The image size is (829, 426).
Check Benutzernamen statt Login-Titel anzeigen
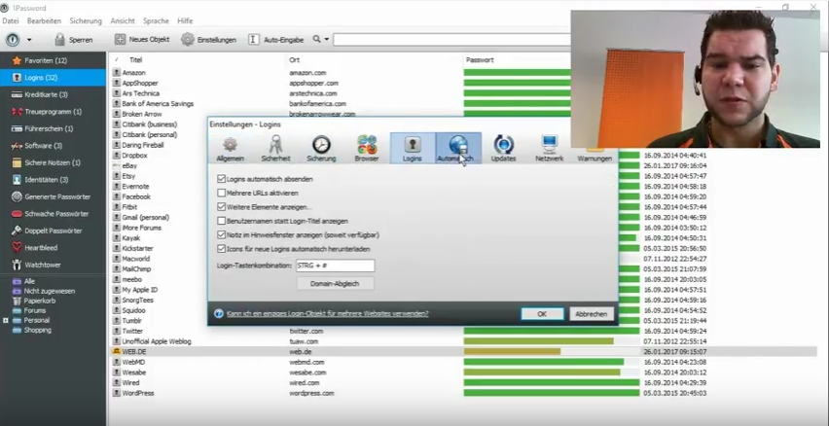(222, 221)
